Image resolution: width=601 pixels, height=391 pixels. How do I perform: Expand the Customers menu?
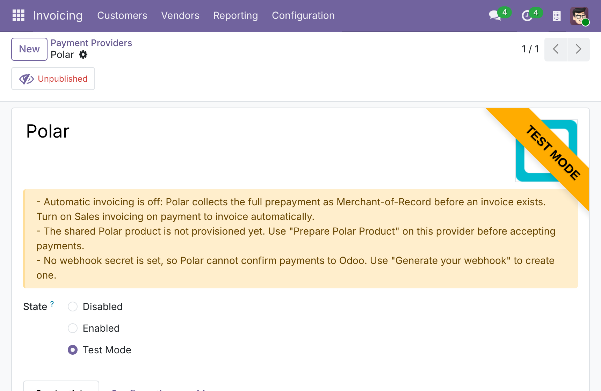[x=122, y=15]
